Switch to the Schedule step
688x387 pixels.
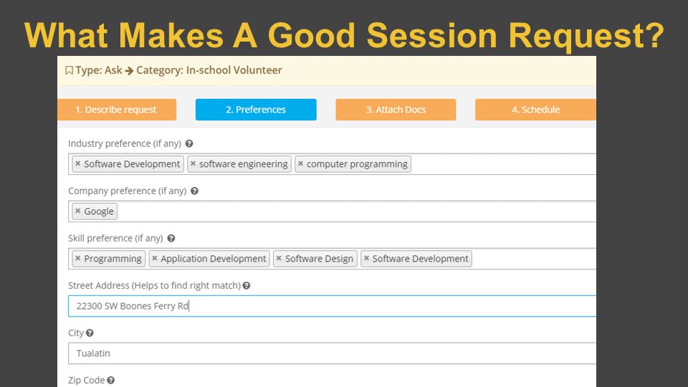[x=535, y=110]
